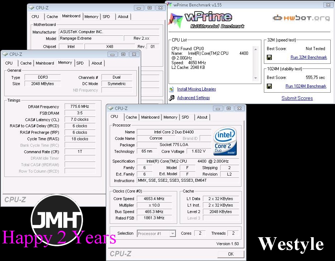The height and width of the screenshot is (261, 335).
Task: Click the Intel Core 2 Duo E4400 name field
Action: tap(174, 132)
